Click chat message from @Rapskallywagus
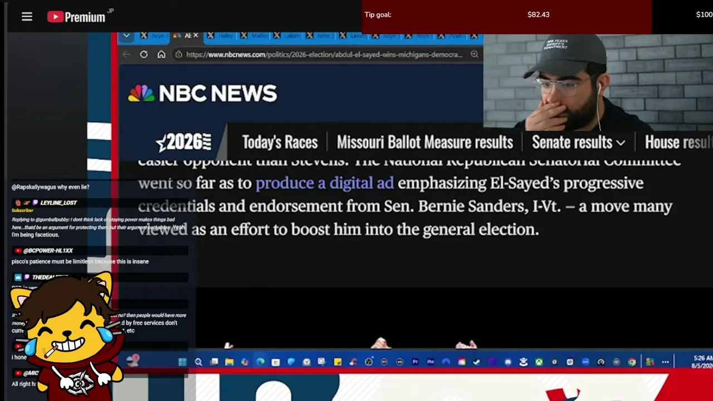 [50, 187]
